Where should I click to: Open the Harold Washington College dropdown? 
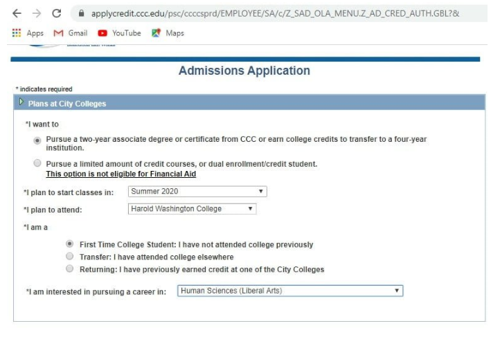click(x=192, y=208)
